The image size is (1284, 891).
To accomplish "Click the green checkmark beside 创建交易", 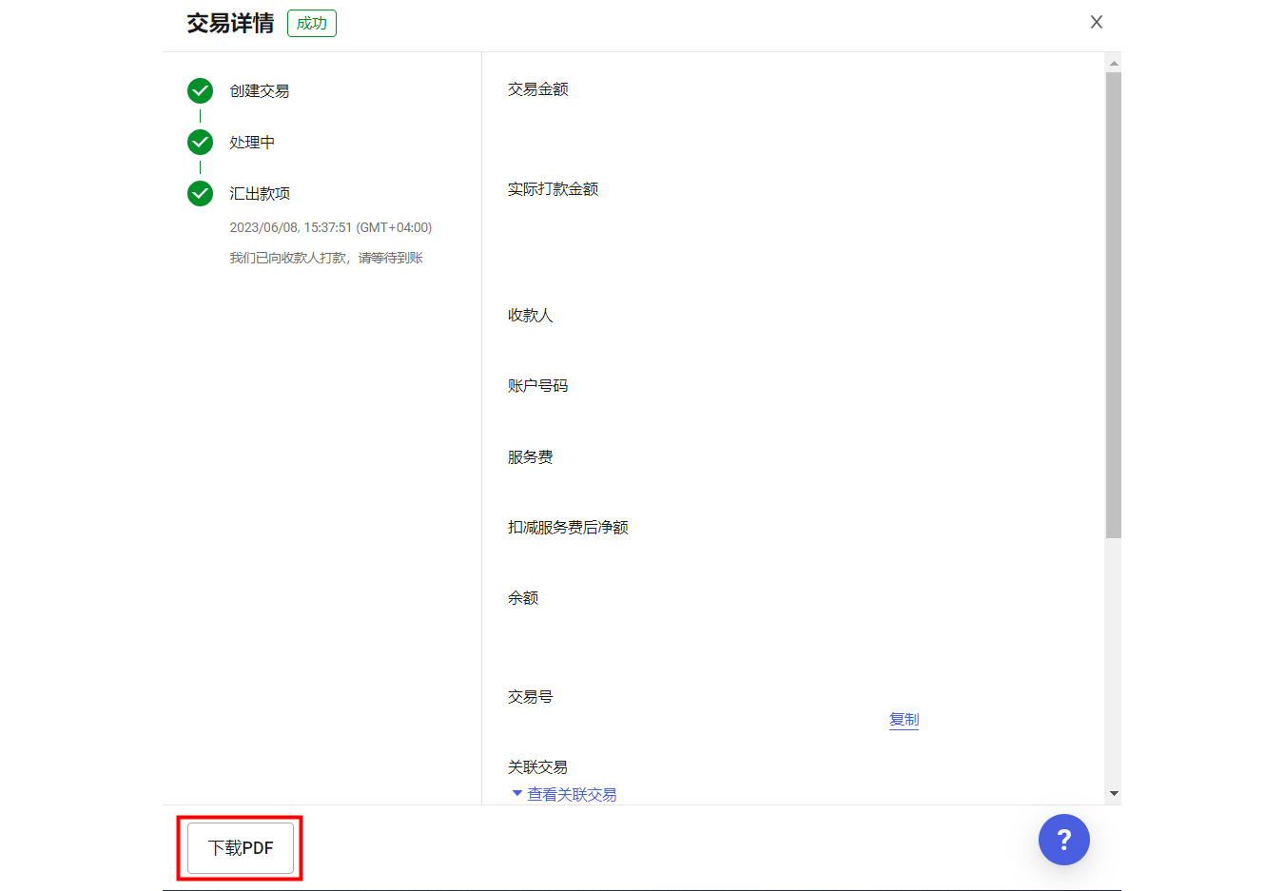I will 200,90.
